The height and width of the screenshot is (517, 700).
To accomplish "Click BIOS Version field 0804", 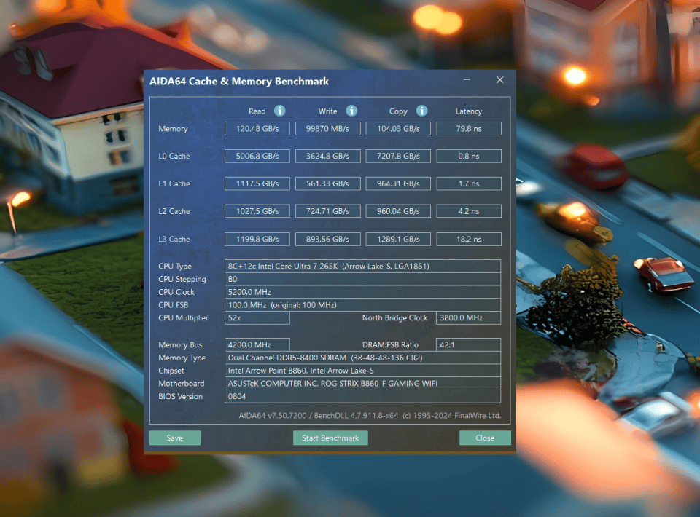I will (x=362, y=396).
